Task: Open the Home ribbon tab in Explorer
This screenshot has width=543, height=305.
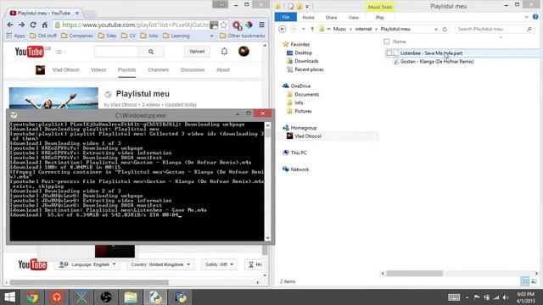Action: 308,17
